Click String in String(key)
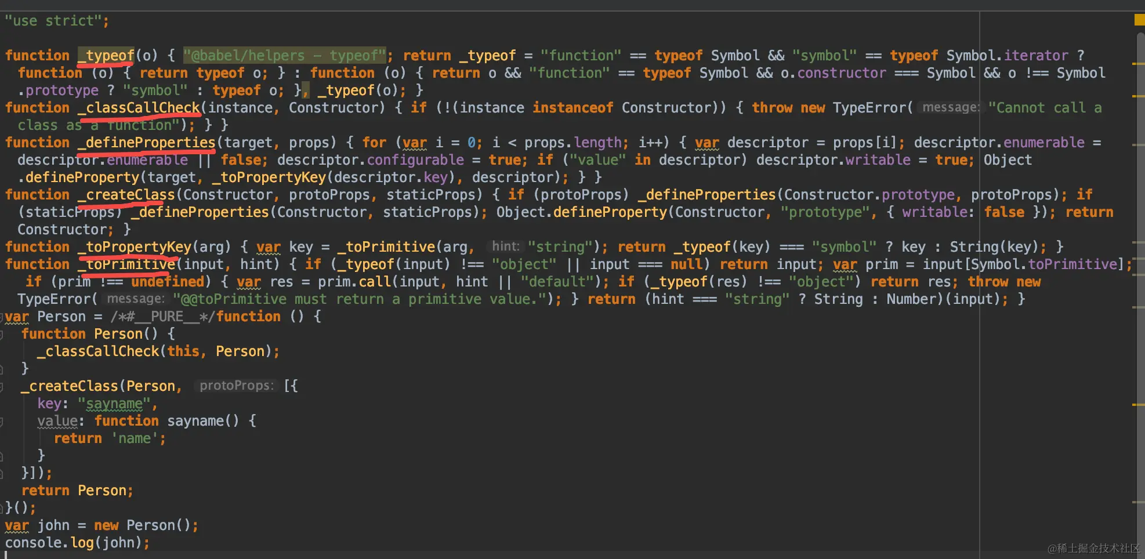The width and height of the screenshot is (1145, 559). (975, 247)
